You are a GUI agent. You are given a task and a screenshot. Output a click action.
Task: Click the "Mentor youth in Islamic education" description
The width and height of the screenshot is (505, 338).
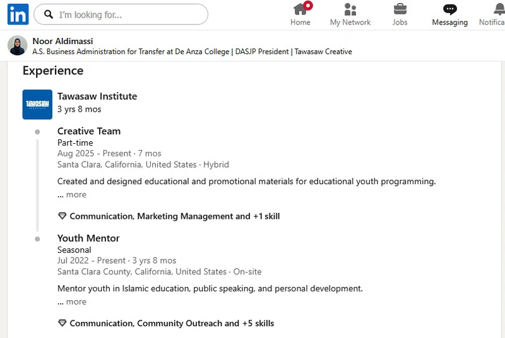210,288
